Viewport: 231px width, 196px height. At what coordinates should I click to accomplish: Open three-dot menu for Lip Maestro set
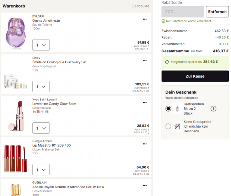[145, 144]
